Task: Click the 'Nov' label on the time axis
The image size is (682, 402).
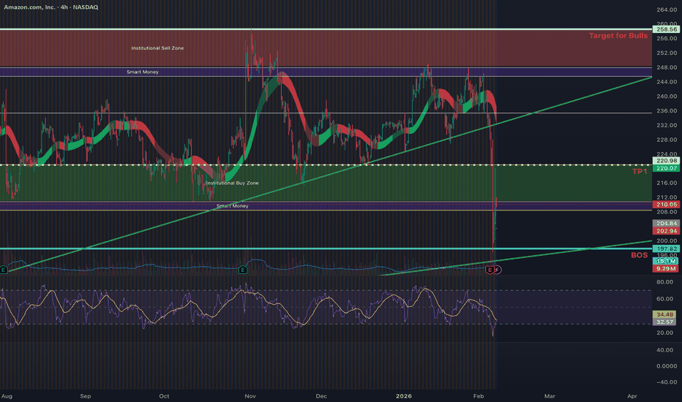Action: coord(250,395)
